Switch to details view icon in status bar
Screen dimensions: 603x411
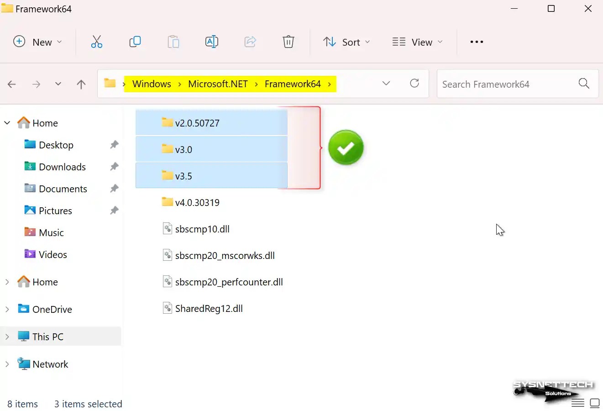(578, 403)
